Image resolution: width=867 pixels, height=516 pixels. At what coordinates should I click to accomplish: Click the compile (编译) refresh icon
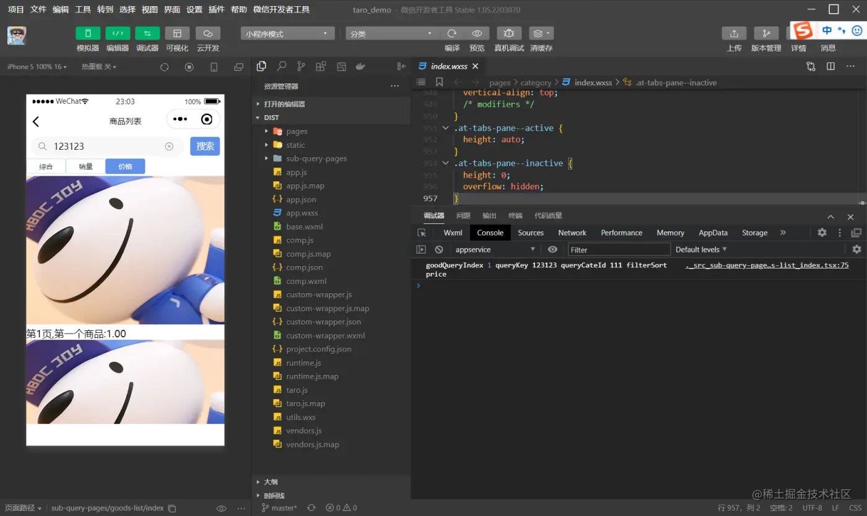tap(452, 33)
